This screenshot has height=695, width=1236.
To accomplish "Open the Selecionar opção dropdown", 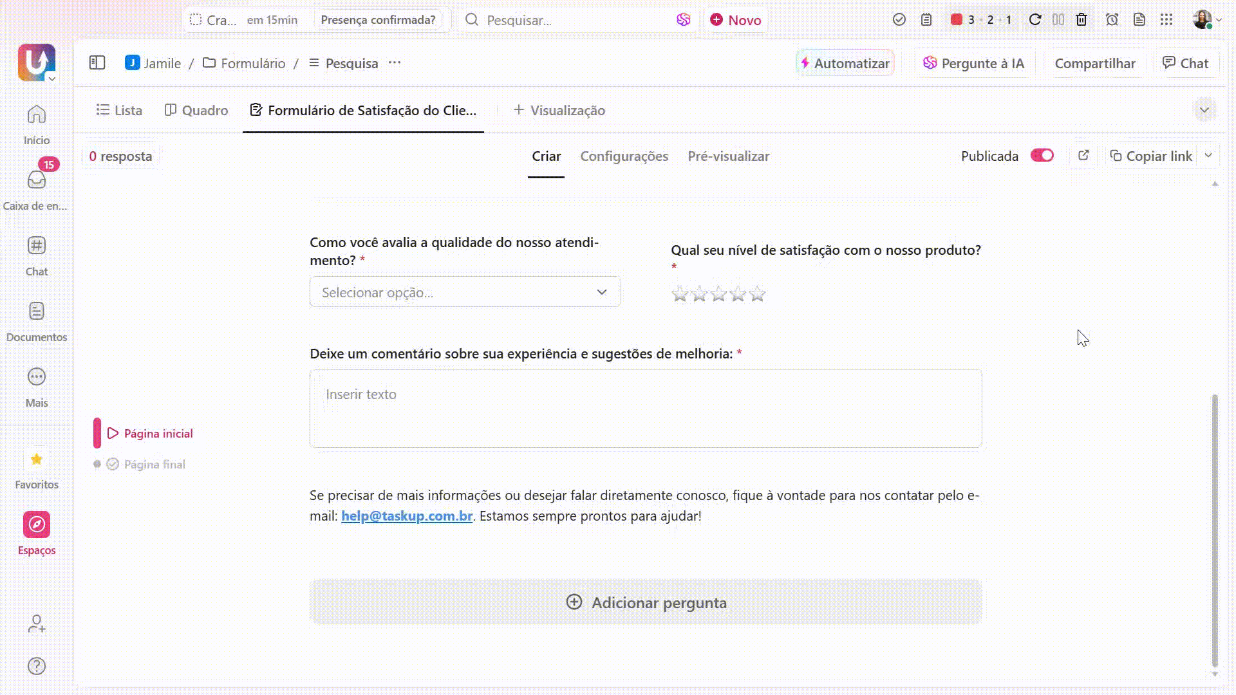I will point(465,292).
